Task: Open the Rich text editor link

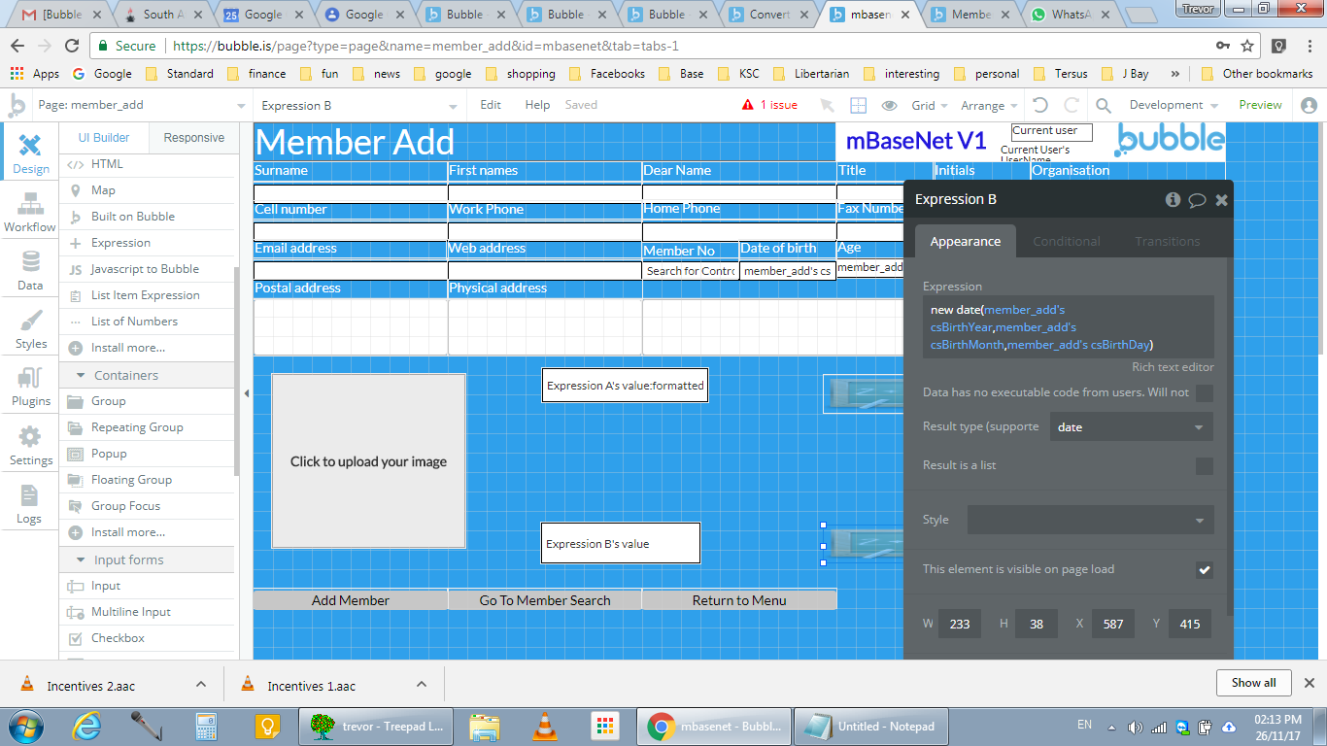Action: [x=1173, y=367]
